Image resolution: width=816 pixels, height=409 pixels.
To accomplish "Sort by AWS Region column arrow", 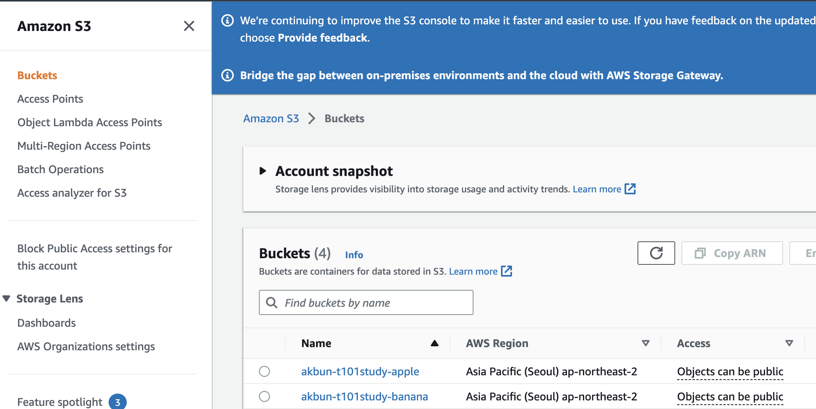I will 645,343.
